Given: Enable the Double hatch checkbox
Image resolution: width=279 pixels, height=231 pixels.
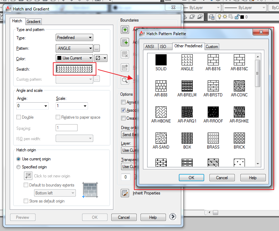Looking at the screenshot, I should (20, 117).
